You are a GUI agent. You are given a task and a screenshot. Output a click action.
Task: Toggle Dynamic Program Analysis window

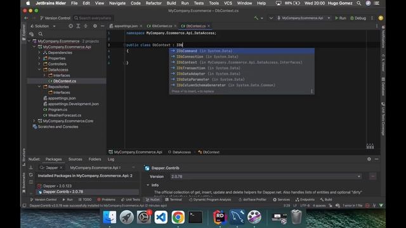pyautogui.click(x=210, y=199)
